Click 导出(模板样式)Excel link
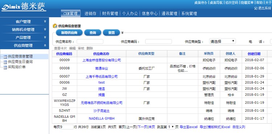 (215, 127)
